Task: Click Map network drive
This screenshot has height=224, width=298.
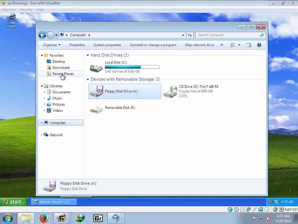Action: tap(199, 45)
